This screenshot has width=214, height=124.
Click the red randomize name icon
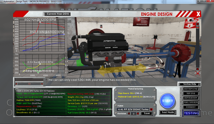pos(151,109)
